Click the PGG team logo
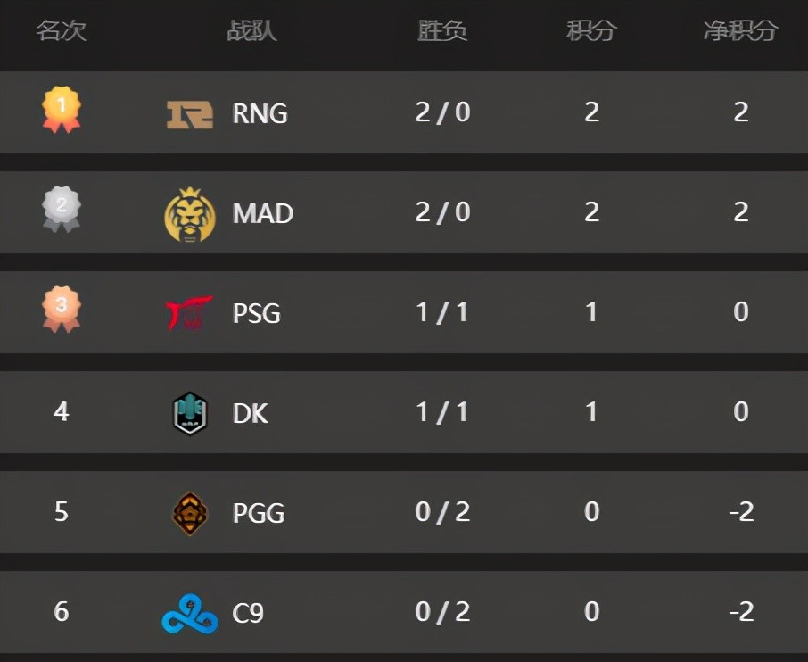Image resolution: width=808 pixels, height=662 pixels. point(190,513)
